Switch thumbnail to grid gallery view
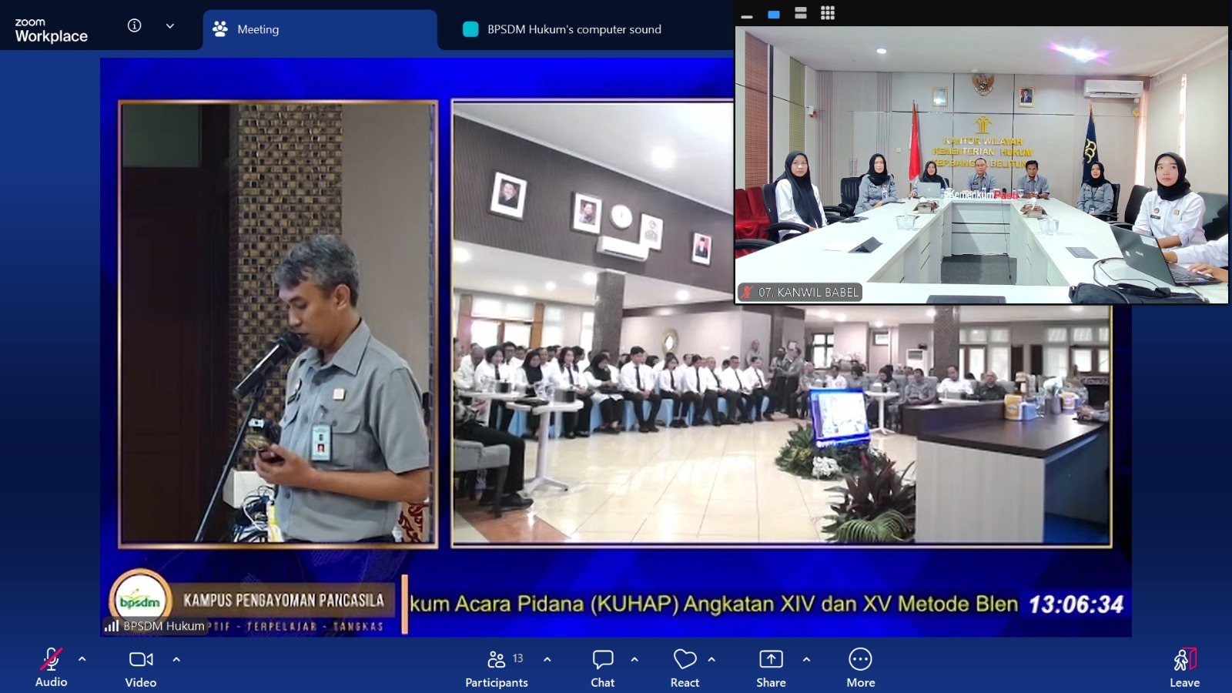This screenshot has width=1232, height=693. click(828, 13)
